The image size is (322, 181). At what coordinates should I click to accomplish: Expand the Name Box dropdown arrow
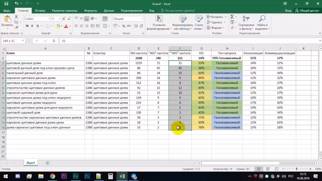coord(23,41)
